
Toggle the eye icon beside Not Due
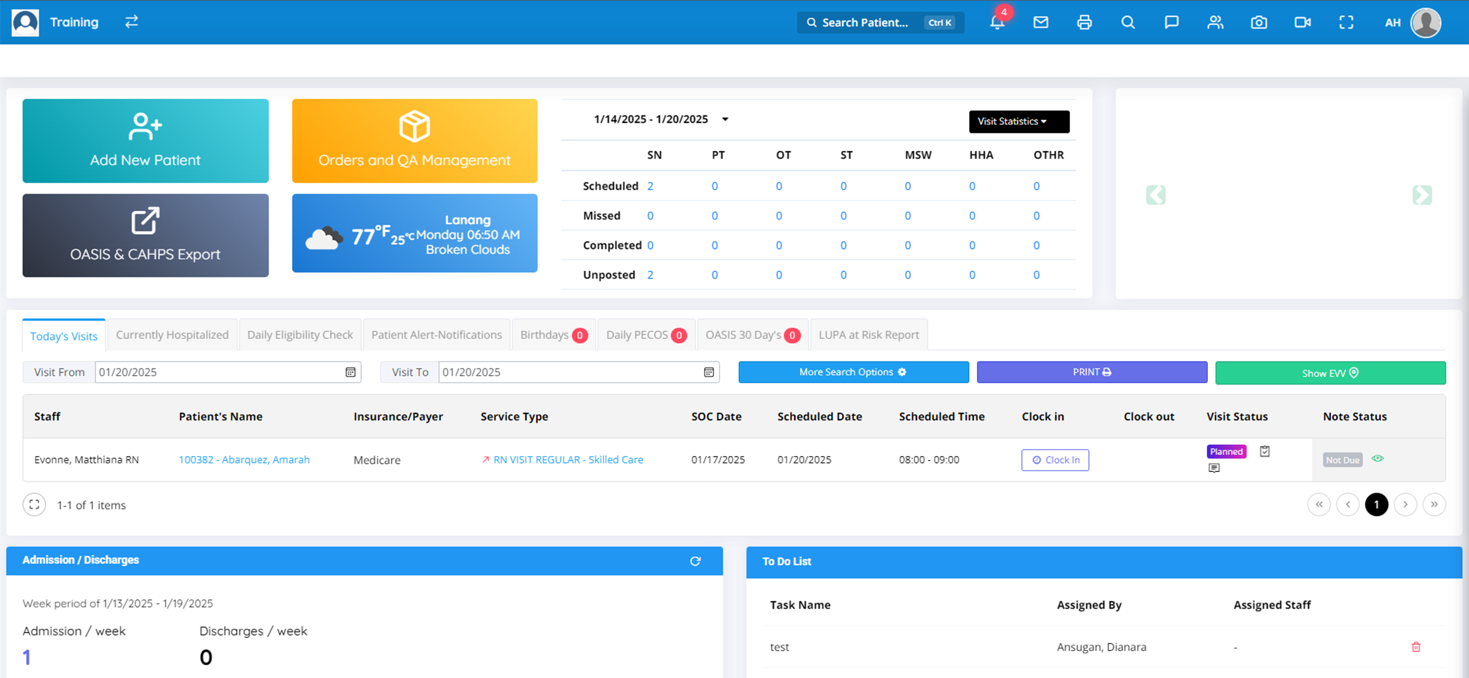point(1378,458)
